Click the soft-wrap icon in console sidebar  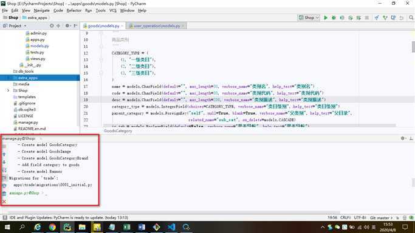click(x=4, y=170)
